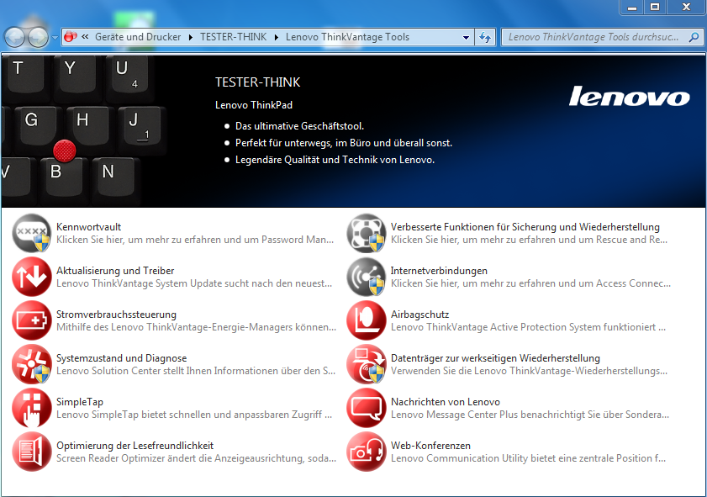Viewport: 707px width, 497px height.
Task: Launch the Systemzustand und Diagnose icon
Action: (x=32, y=364)
